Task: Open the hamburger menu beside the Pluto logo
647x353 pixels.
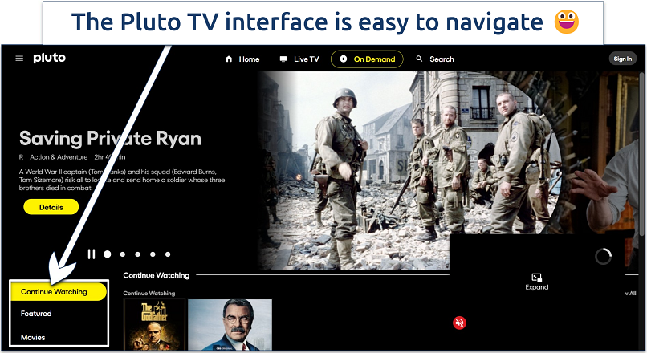Action: (19, 59)
